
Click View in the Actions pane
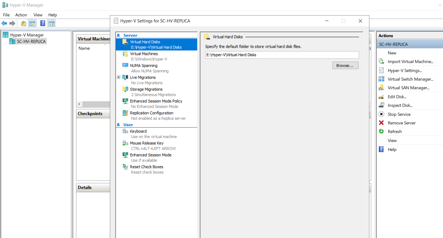click(392, 140)
